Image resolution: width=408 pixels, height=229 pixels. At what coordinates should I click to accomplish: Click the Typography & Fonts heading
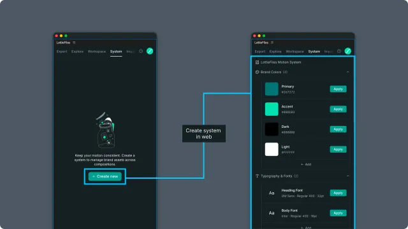[x=276, y=176]
